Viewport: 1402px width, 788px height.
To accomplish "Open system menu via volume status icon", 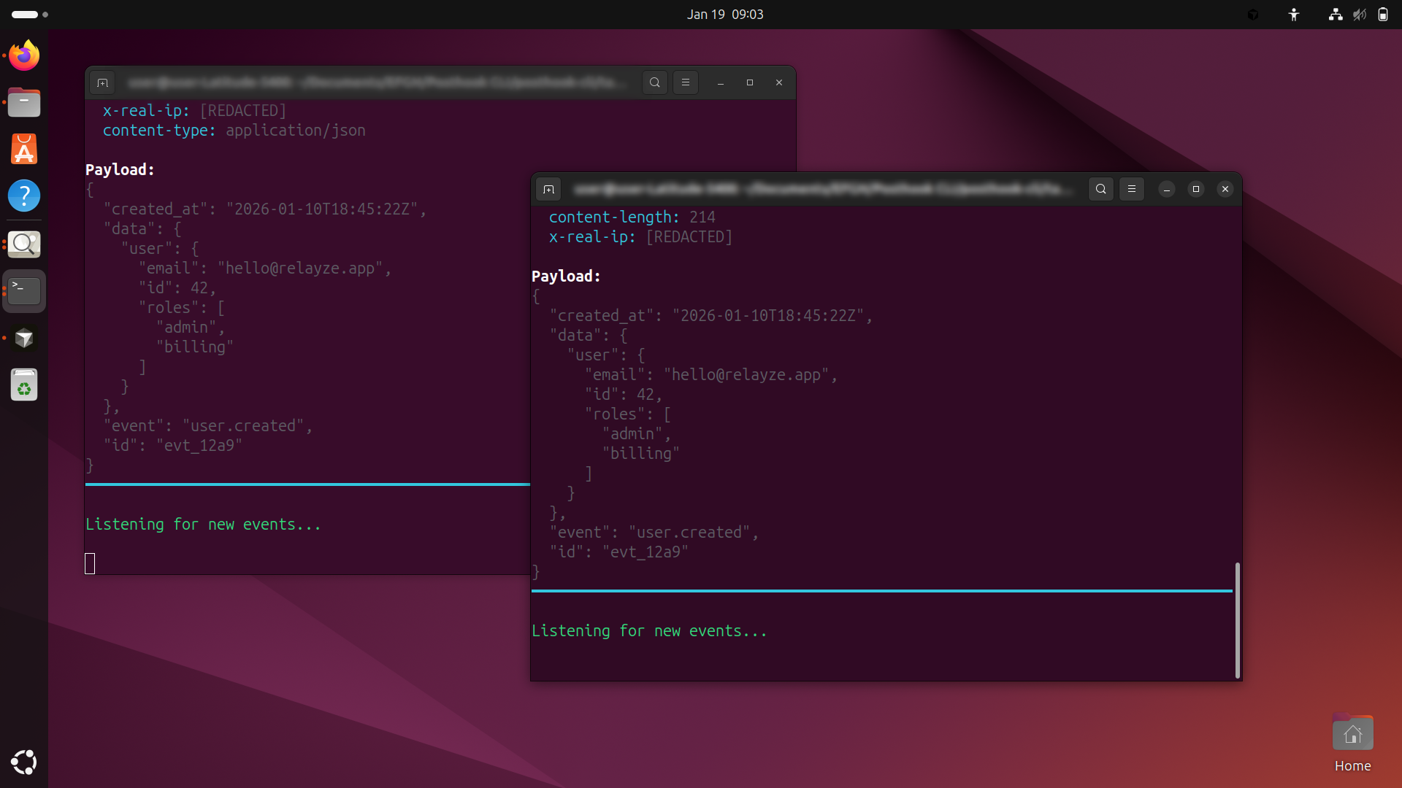I will tap(1359, 15).
